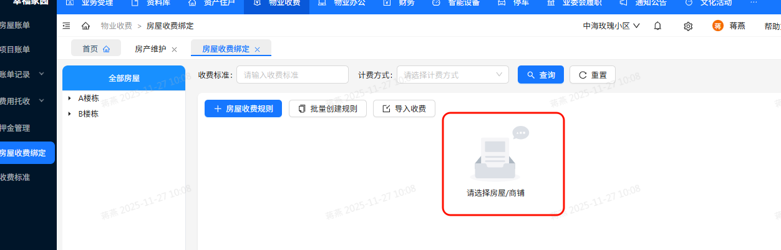The image size is (781, 250).
Task: Expand the A楼栋 tree node
Action: click(69, 99)
